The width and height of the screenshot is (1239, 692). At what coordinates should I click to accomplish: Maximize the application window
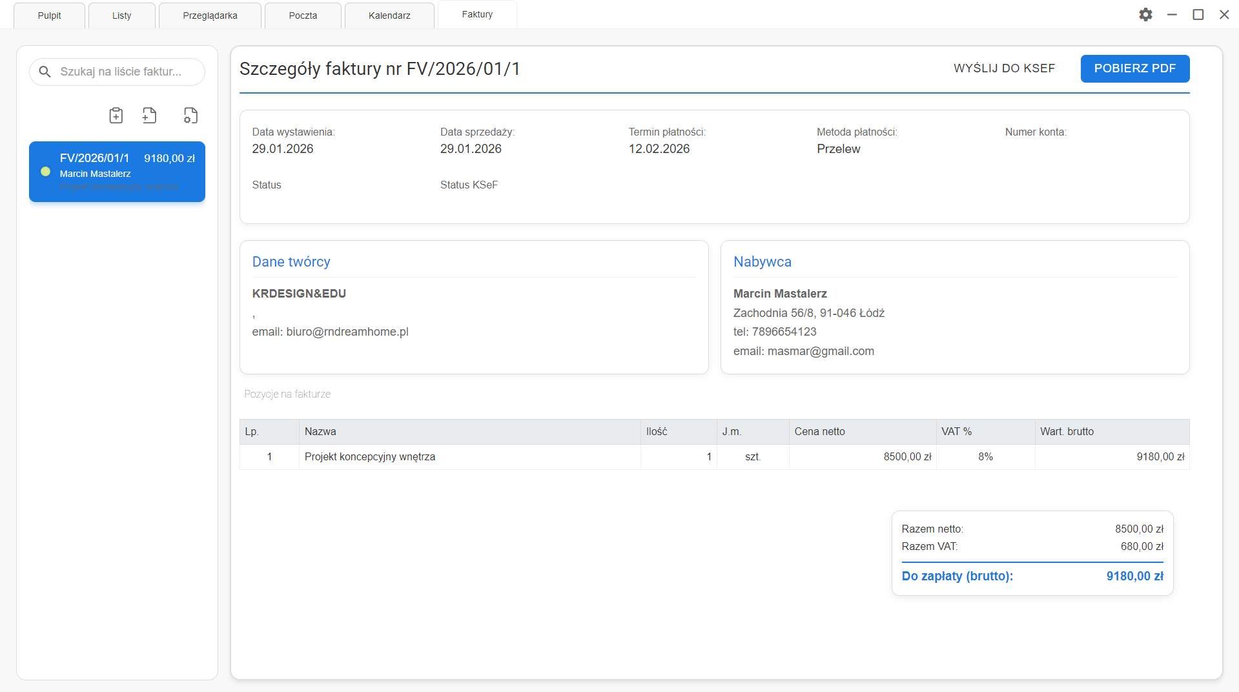tap(1198, 15)
